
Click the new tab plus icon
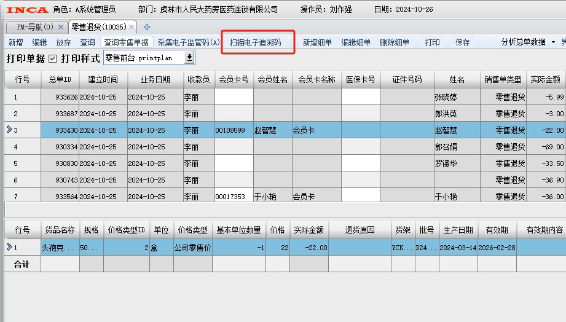pyautogui.click(x=146, y=27)
